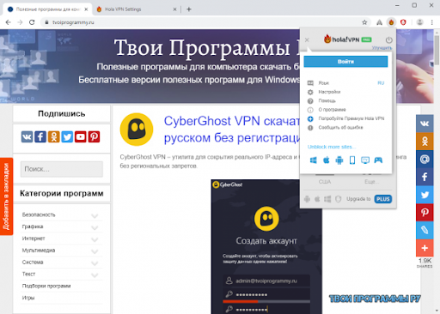440x314 pixels.
Task: Bookmark this page with the star icon
Action: point(364,22)
